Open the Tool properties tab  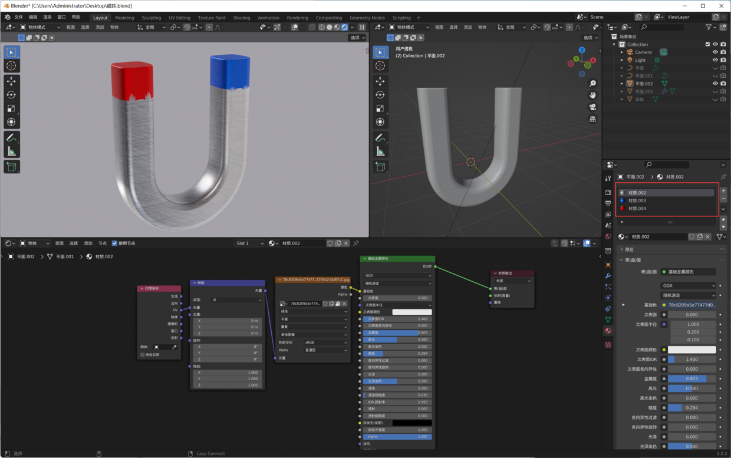pyautogui.click(x=608, y=178)
